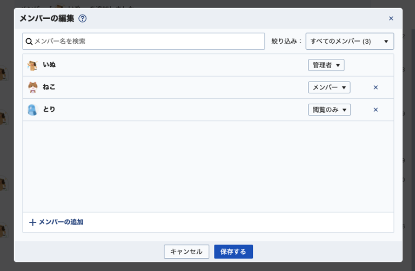Focus the メンバー名を検索 search field

[146, 41]
